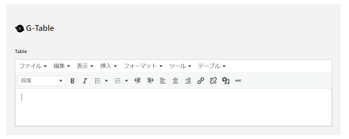Center align the text
Screen dimensions: 349x139
175,81
